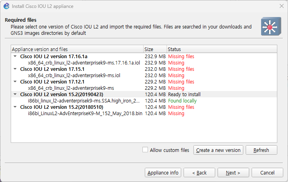The image size is (288, 182).
Task: Sort by the Status column header
Action: point(222,49)
